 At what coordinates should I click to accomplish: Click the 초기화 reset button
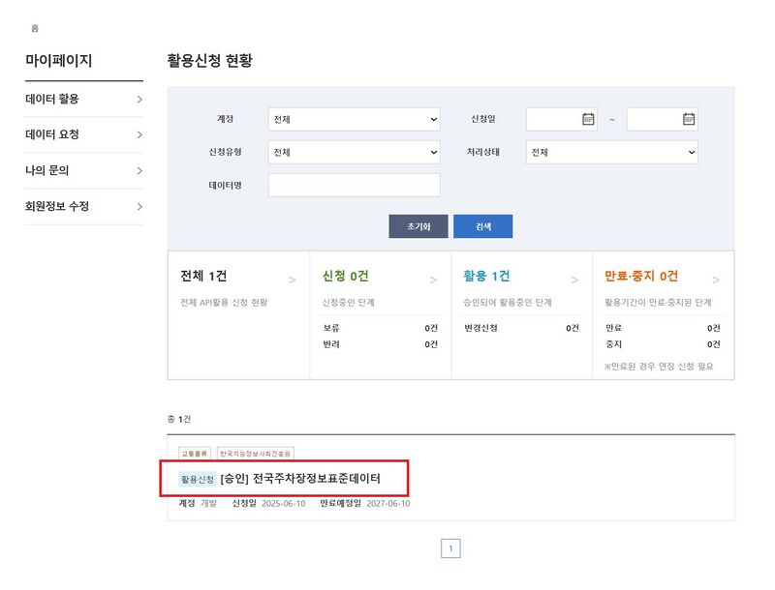[418, 226]
